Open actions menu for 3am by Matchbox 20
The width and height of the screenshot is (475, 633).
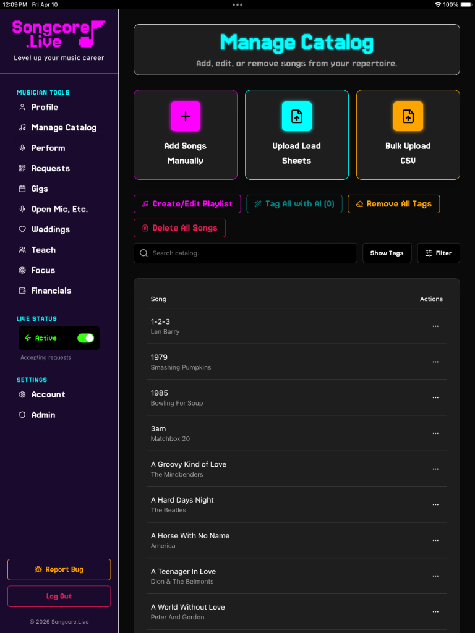[x=435, y=433]
